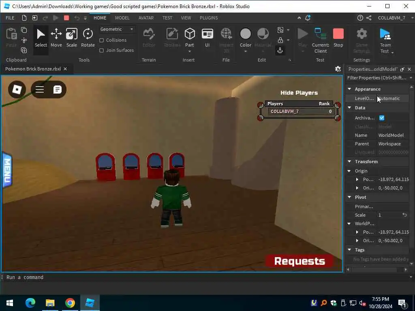This screenshot has height=311, width=415.
Task: Open the Group options dropdown arrow
Action: click(288, 30)
